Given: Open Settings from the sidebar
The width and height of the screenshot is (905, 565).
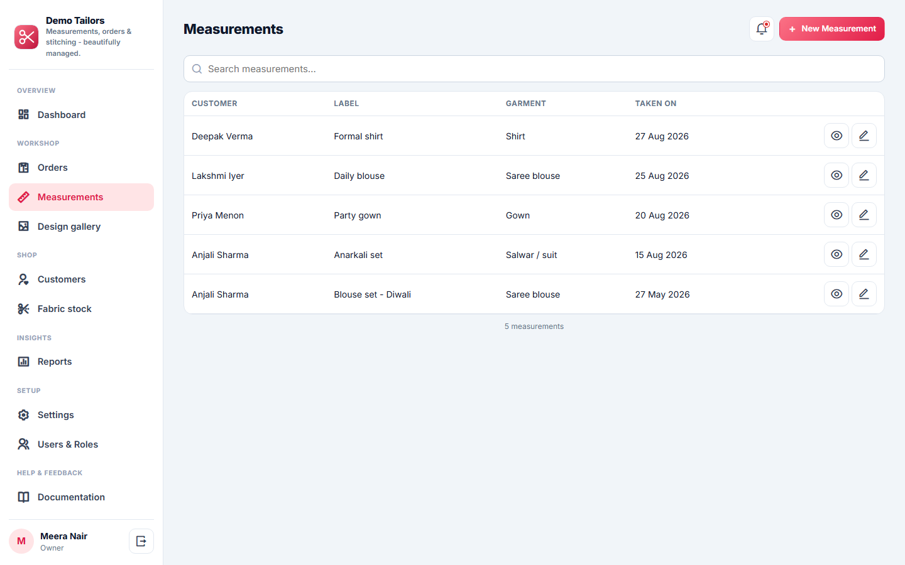Looking at the screenshot, I should click(81, 415).
